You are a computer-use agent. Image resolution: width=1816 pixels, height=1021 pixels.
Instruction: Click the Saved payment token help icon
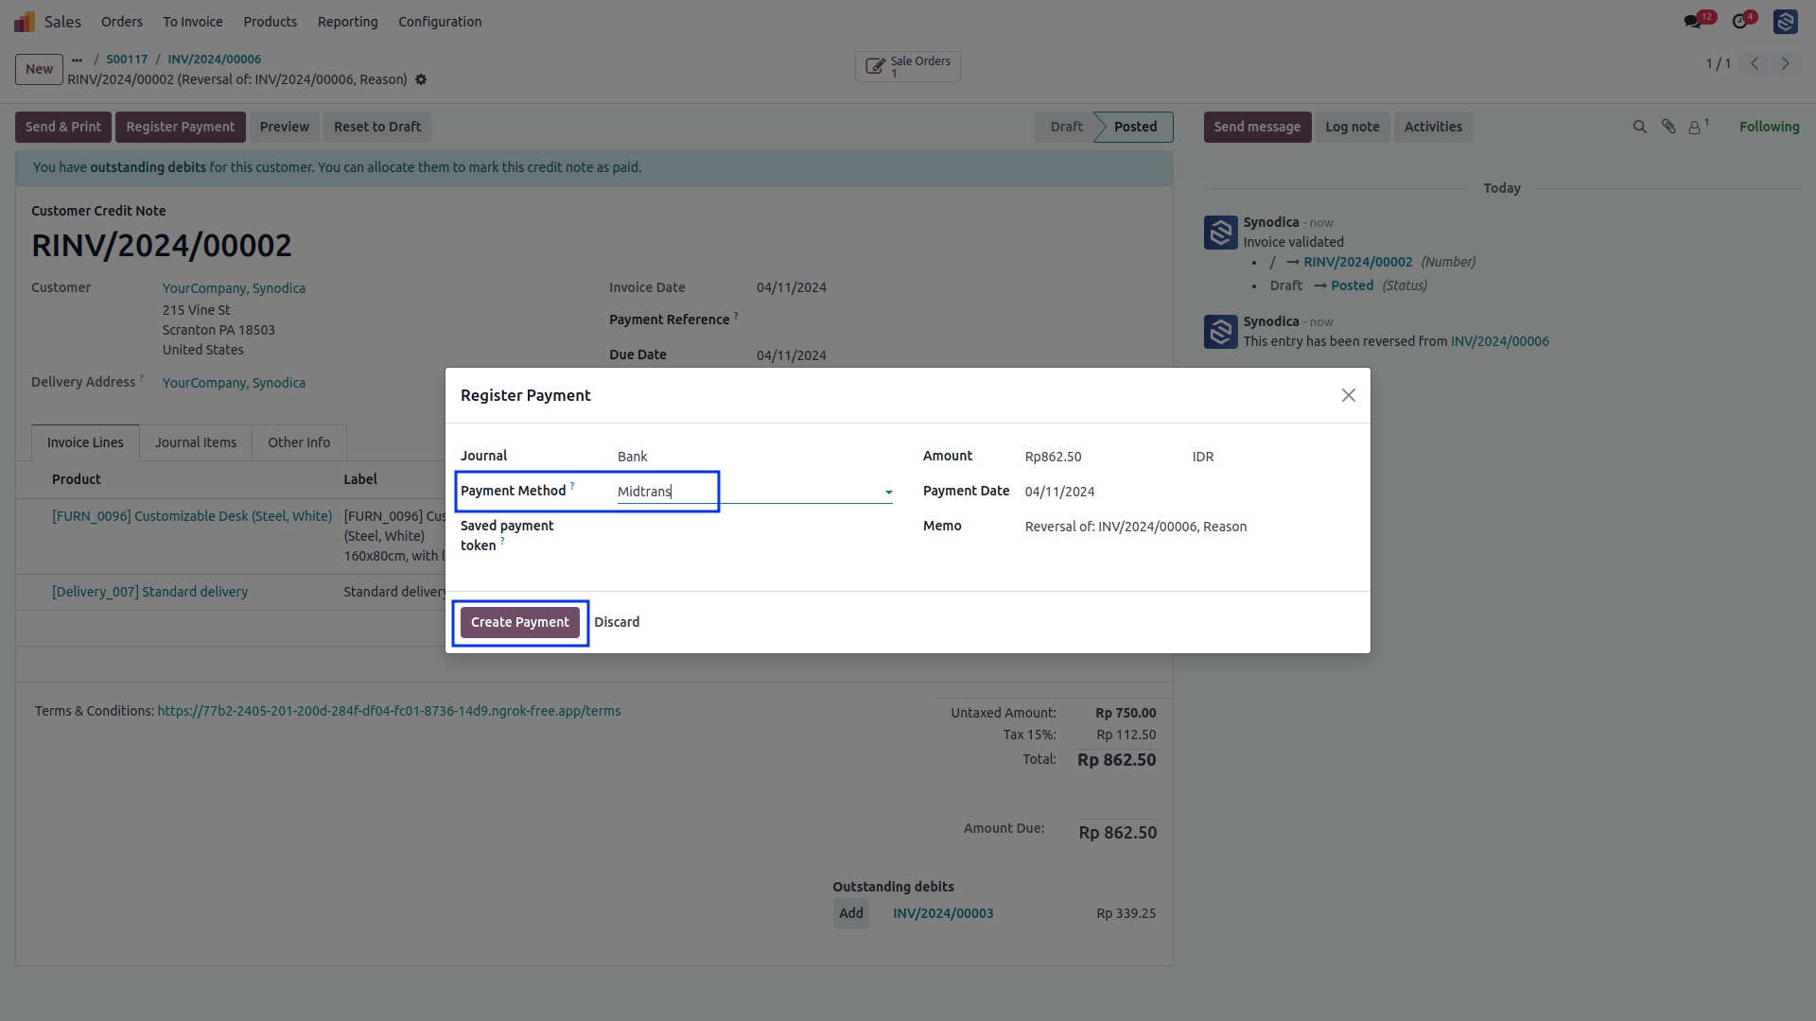[502, 541]
